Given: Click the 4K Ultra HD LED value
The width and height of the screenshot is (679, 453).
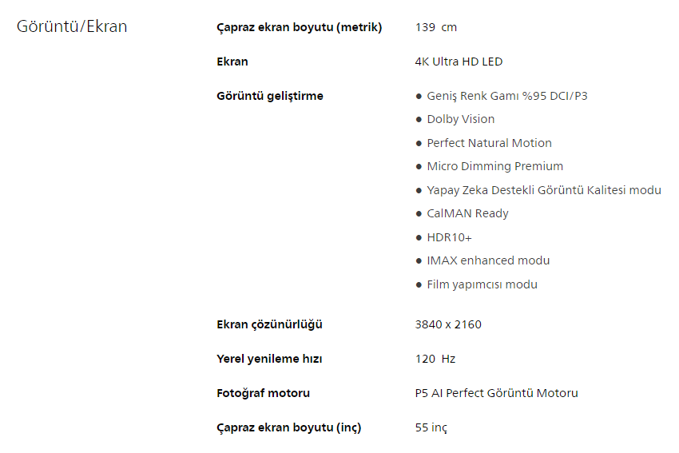Looking at the screenshot, I should 459,62.
